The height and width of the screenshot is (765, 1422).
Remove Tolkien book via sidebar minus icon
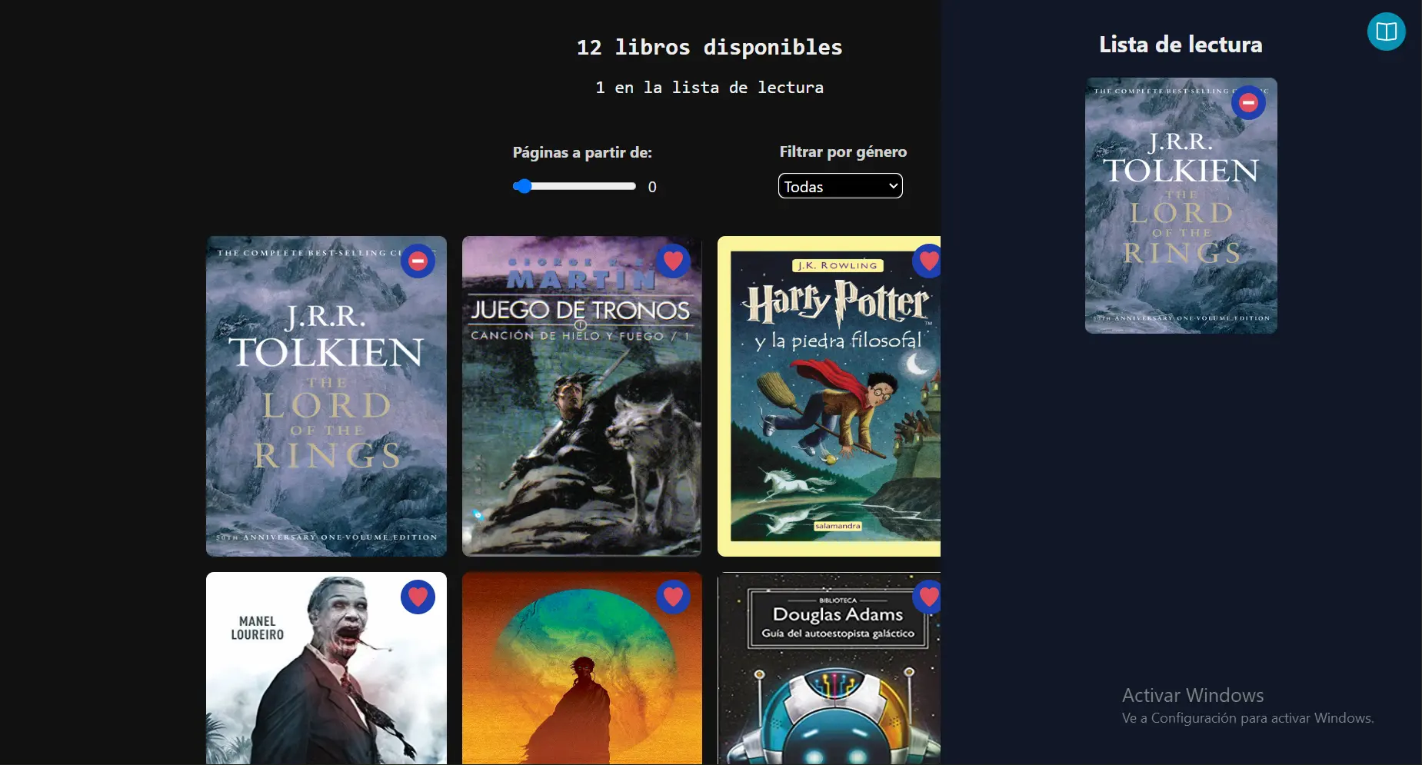pos(1248,102)
